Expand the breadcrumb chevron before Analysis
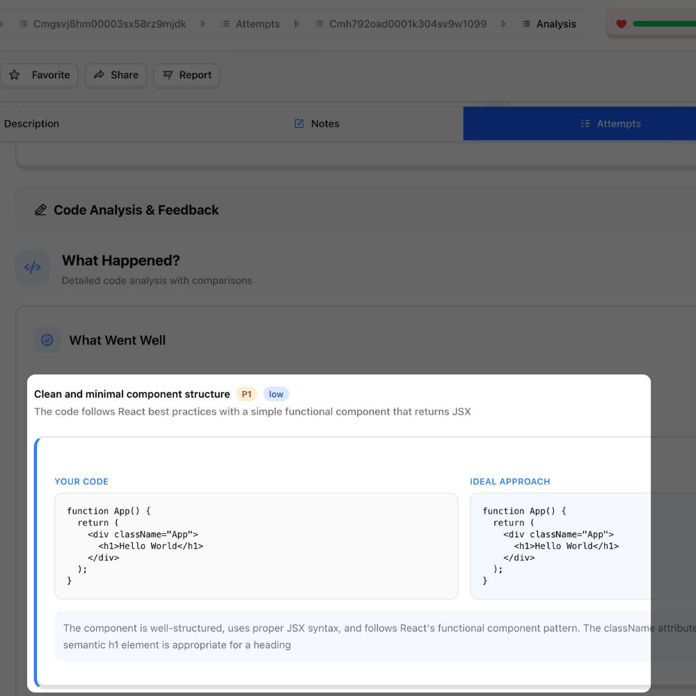Screen dimensions: 696x696 503,23
